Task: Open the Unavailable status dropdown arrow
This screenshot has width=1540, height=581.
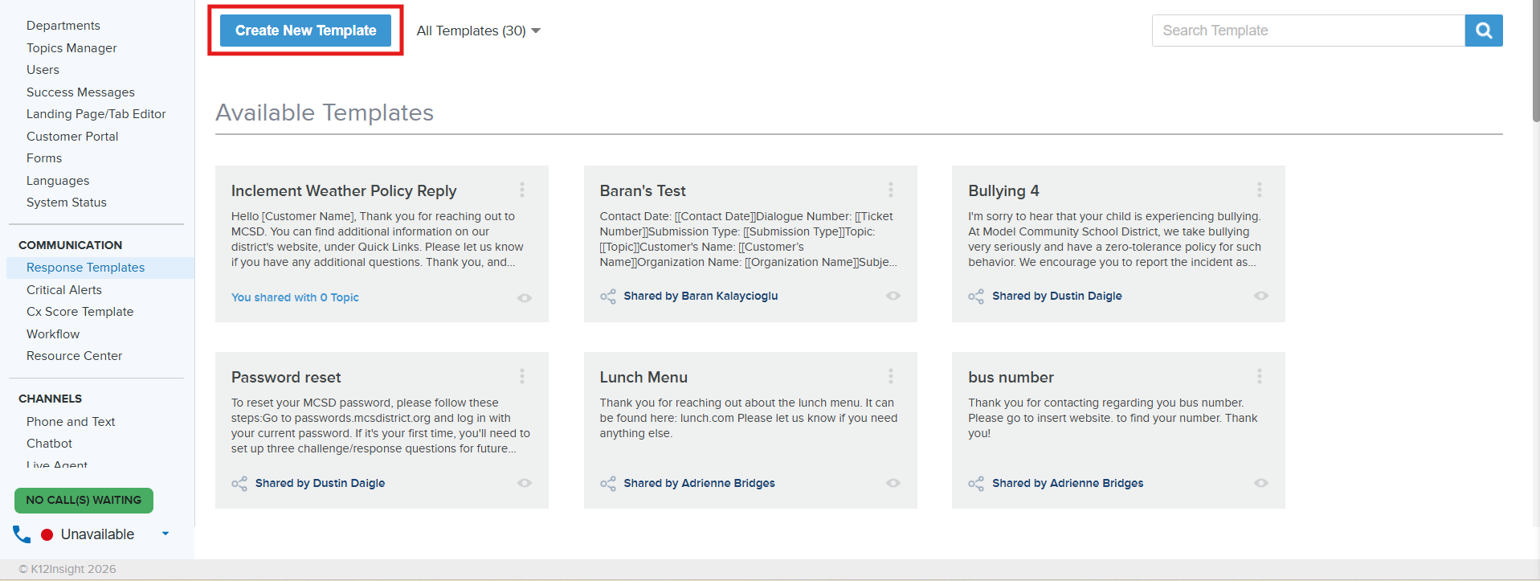Action: 165,534
